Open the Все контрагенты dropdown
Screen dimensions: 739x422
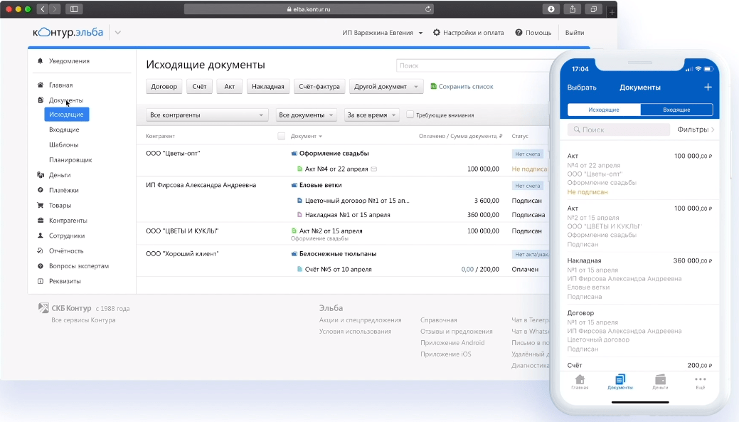[x=207, y=115]
